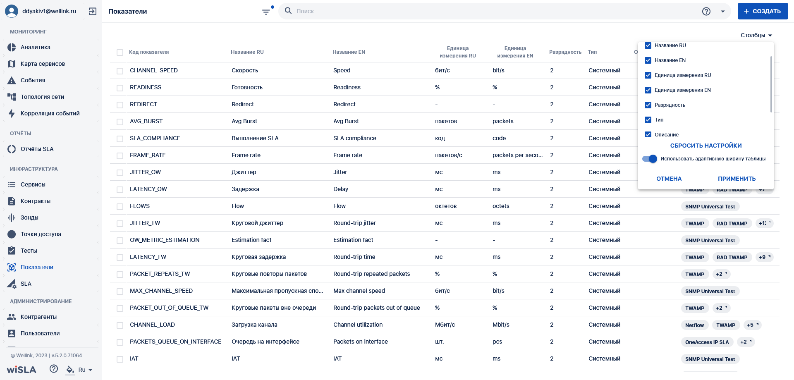Expand +12 tags in JITTER_TW row
The height and width of the screenshot is (380, 794).
765,223
